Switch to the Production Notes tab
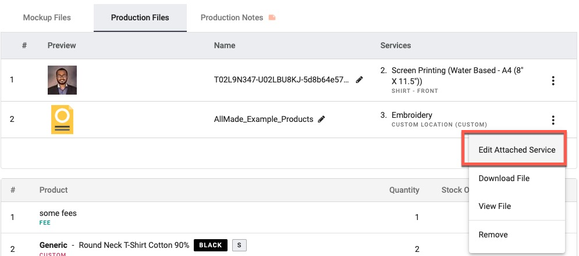The width and height of the screenshot is (579, 256). coord(232,17)
